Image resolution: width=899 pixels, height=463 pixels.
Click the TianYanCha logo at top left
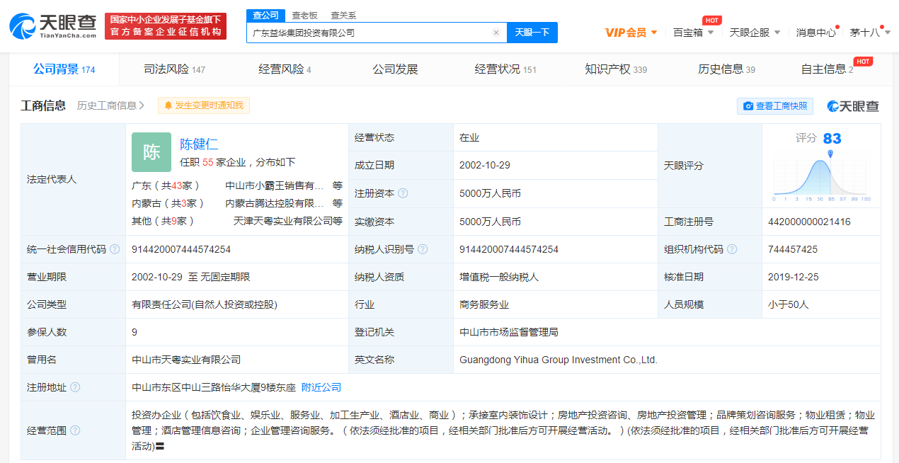[x=52, y=26]
